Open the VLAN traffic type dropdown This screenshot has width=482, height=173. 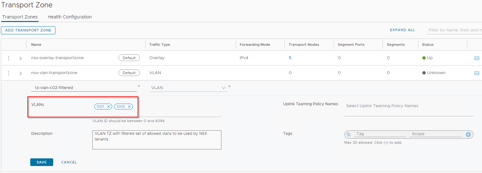[188, 88]
